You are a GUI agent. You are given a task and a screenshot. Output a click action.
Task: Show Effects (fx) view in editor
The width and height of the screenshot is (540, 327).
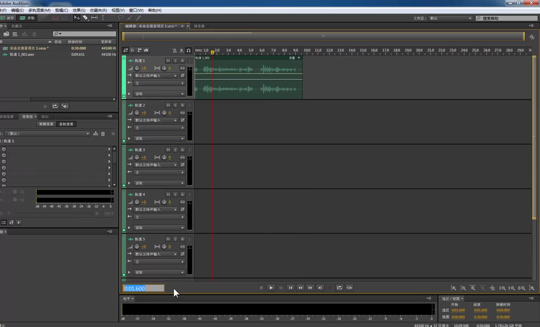[133, 50]
